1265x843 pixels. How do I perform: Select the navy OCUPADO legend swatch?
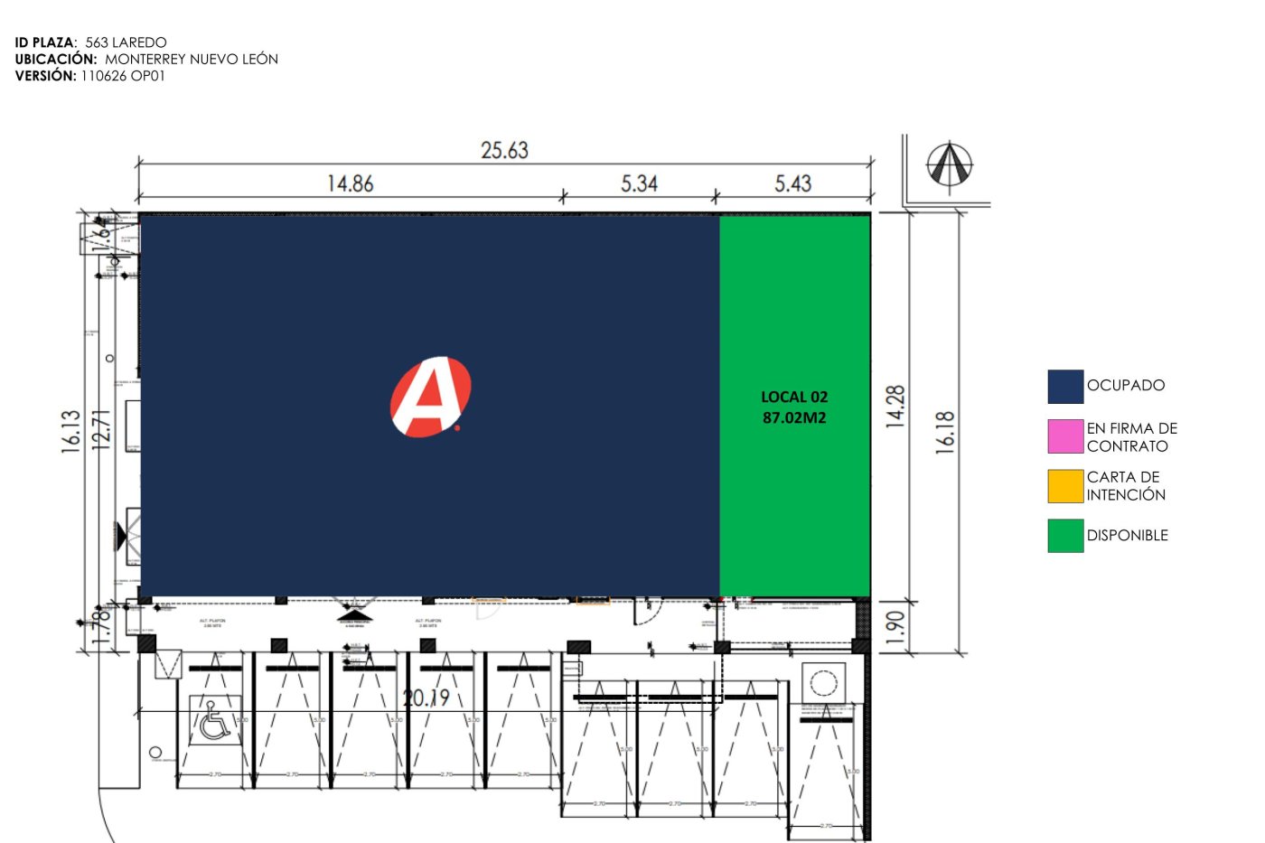1065,386
